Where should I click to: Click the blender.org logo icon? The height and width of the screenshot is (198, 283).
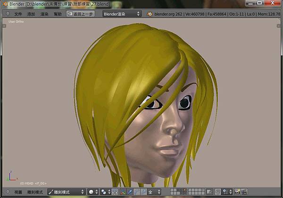(149, 14)
